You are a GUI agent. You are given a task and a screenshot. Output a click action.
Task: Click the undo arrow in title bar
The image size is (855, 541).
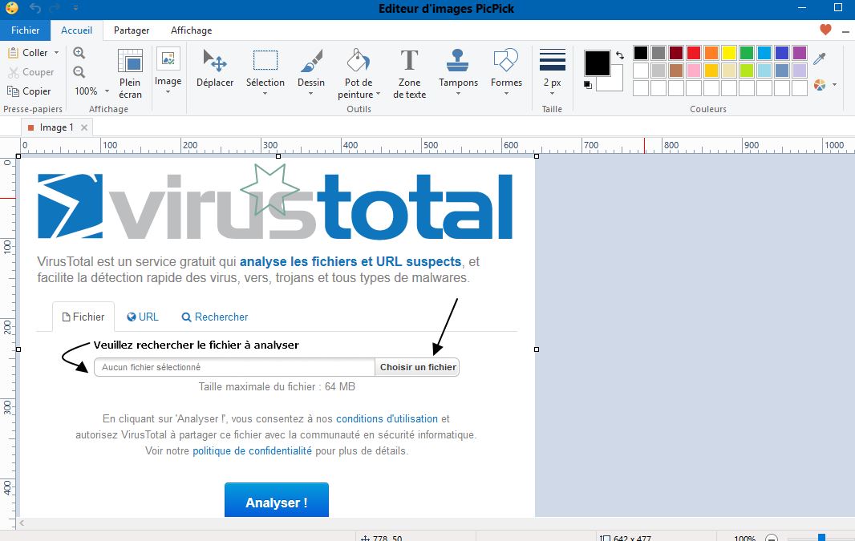coord(35,8)
